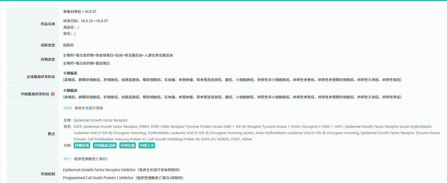This screenshot has width=447, height=183.
Task: Click the 全球最高研发阶段 row label
Action: [x=41, y=77]
